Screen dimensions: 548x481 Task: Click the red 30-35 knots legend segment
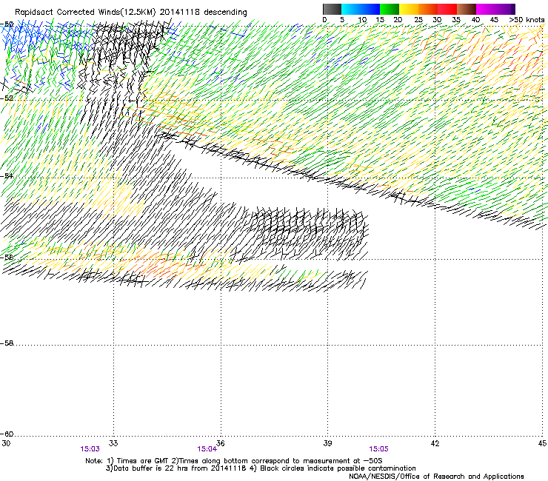[x=447, y=9]
